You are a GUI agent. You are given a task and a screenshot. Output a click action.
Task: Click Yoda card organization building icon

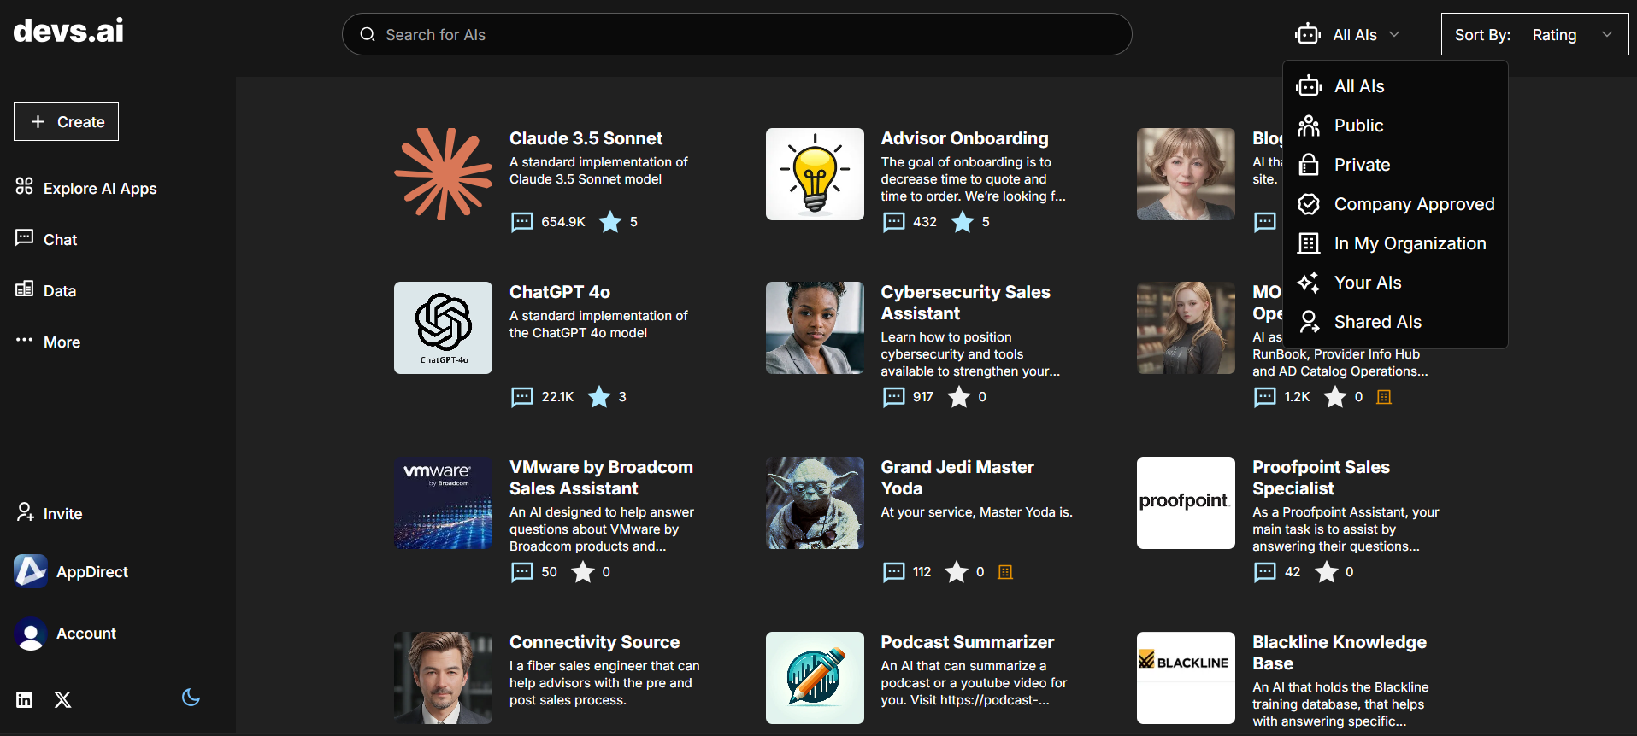[x=1005, y=572]
